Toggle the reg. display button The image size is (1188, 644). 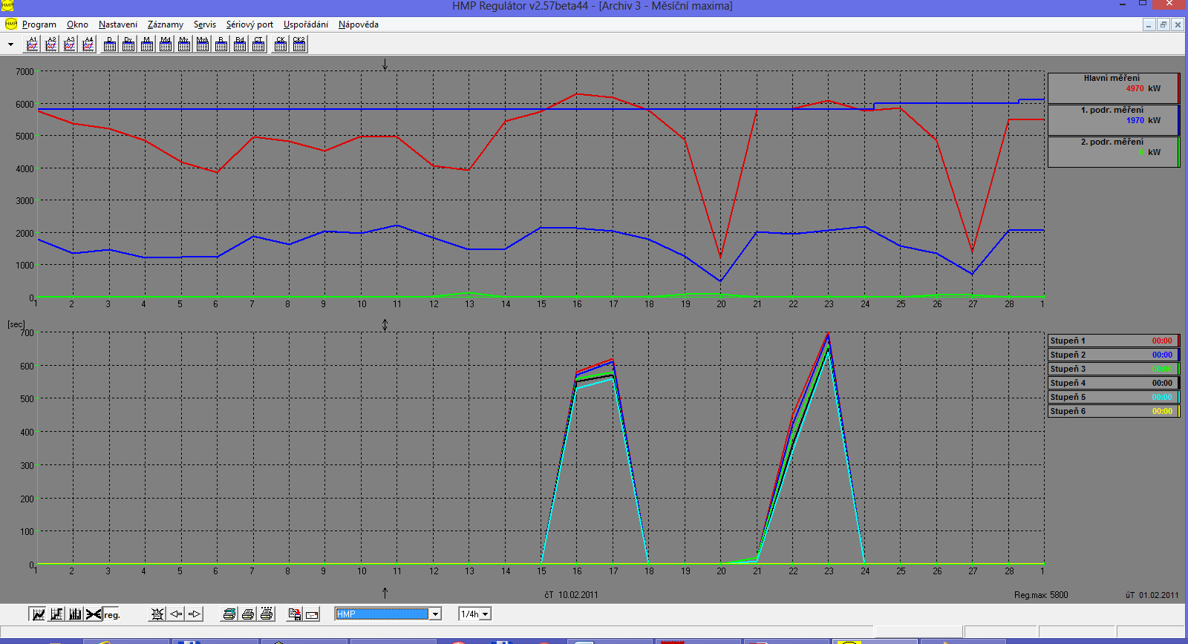(111, 614)
